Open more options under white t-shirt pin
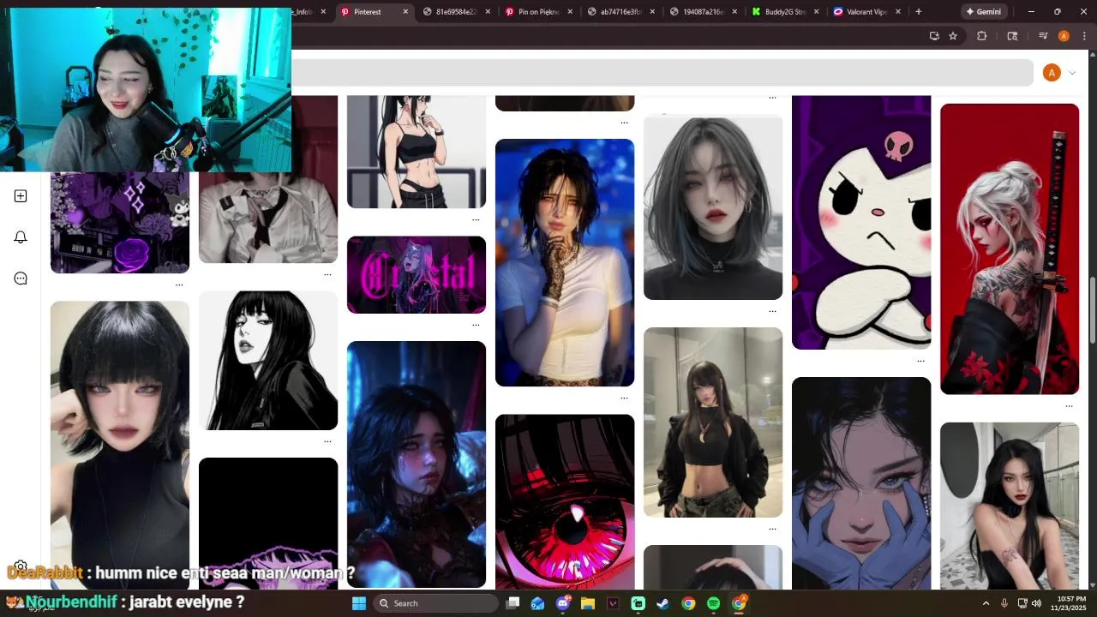This screenshot has width=1097, height=617. point(624,398)
